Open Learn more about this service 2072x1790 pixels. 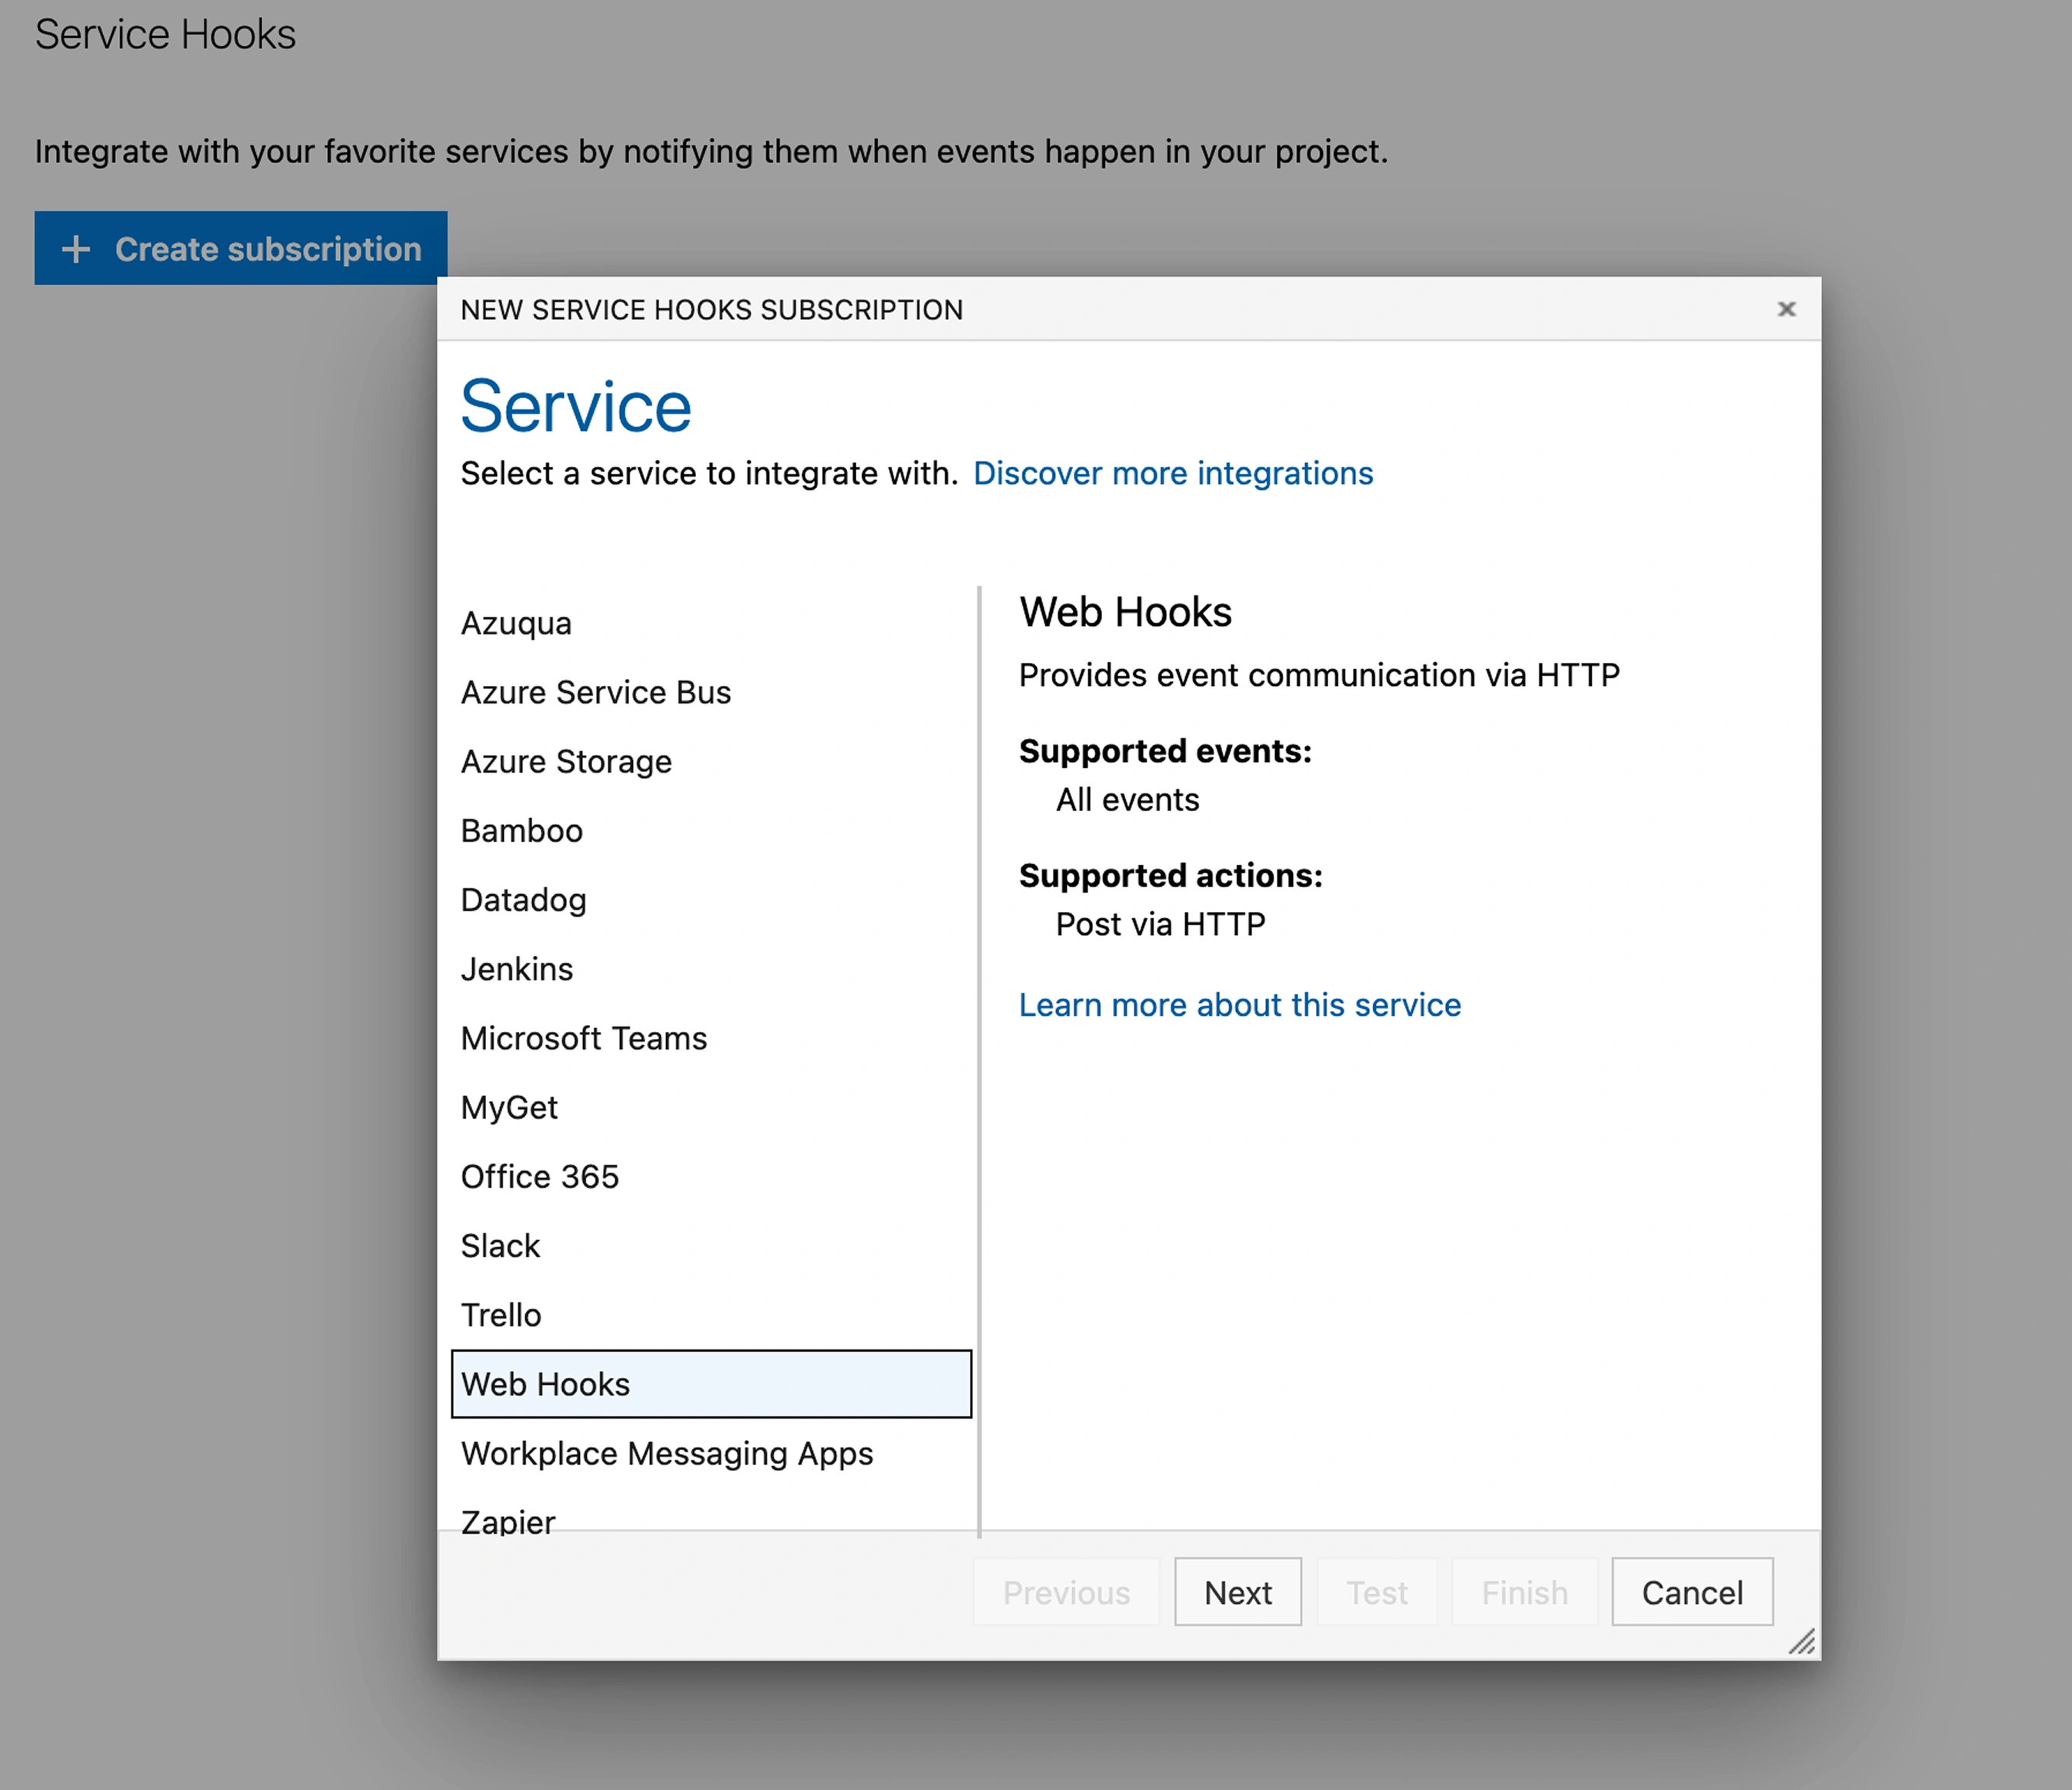[1239, 1004]
